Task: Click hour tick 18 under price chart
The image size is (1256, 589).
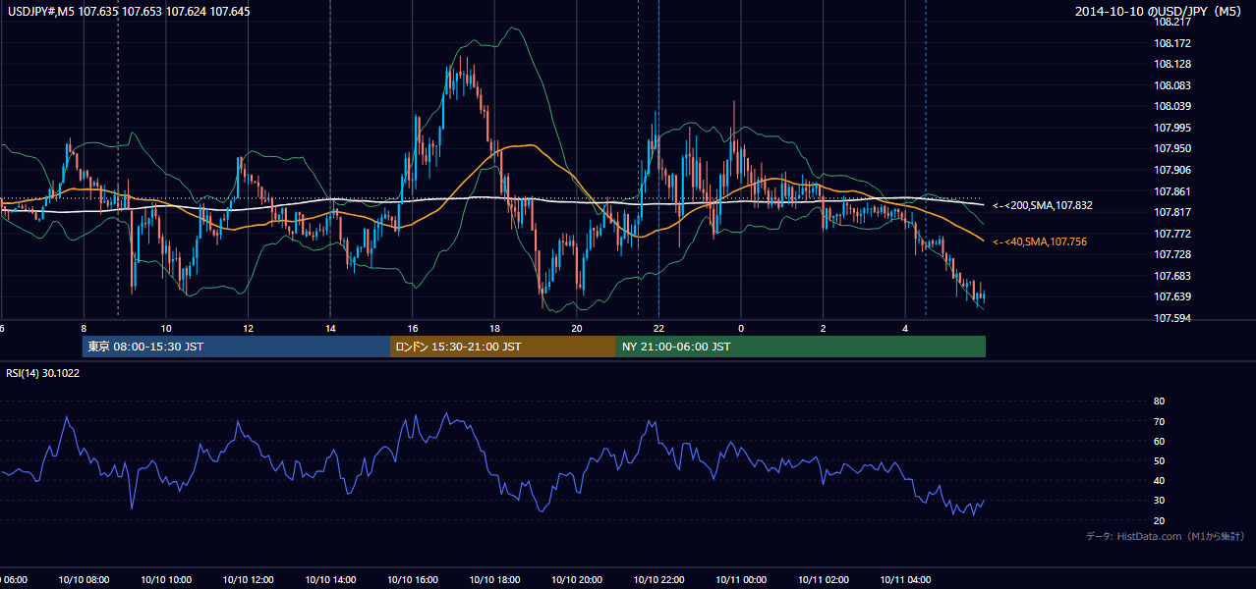Action: pos(494,328)
